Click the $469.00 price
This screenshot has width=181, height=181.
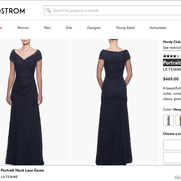pos(171,79)
